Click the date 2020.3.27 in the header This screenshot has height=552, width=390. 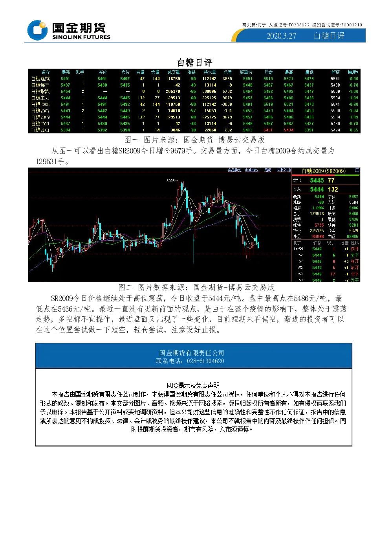click(x=282, y=36)
